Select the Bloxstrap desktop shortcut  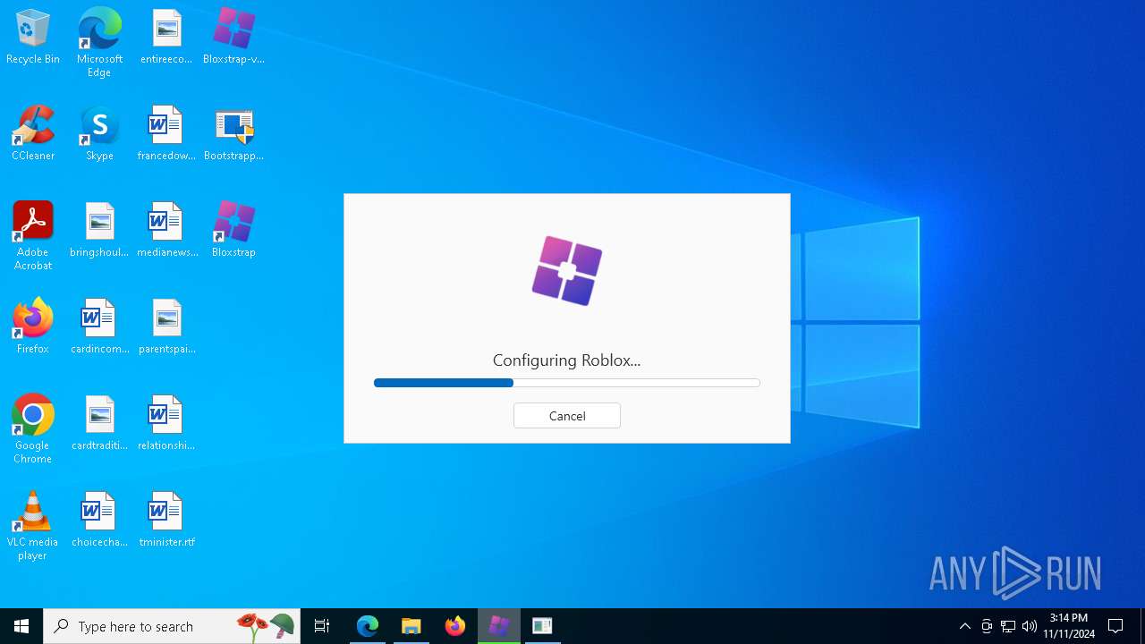(233, 230)
